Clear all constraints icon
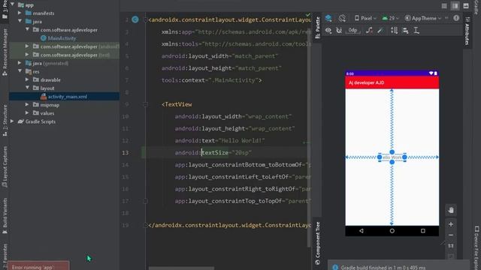The width and height of the screenshot is (481, 270). coord(369,30)
